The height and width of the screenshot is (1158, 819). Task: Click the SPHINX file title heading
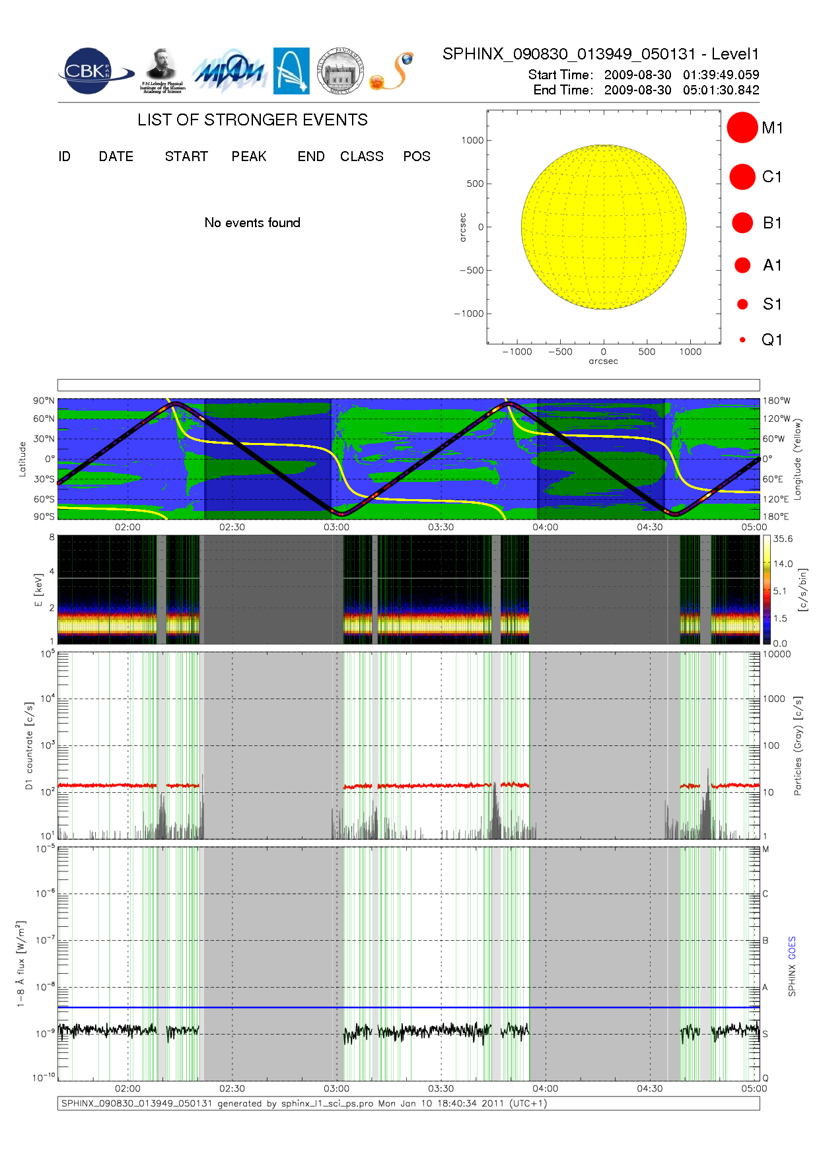(600, 54)
